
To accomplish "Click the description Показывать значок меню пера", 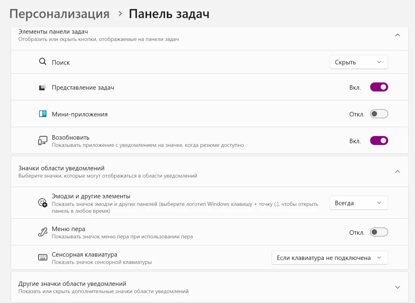I will click(x=122, y=237).
